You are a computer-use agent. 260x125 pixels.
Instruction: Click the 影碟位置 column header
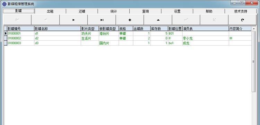click(175, 29)
